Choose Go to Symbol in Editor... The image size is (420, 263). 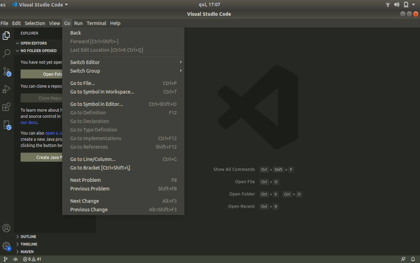pos(123,104)
